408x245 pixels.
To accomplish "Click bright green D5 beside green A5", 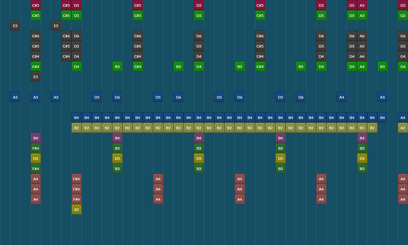I will point(352,15).
